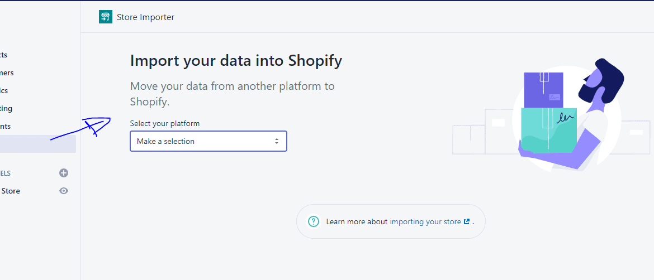The height and width of the screenshot is (280, 654).
Task: Open the Select your platform dropdown
Action: click(208, 142)
